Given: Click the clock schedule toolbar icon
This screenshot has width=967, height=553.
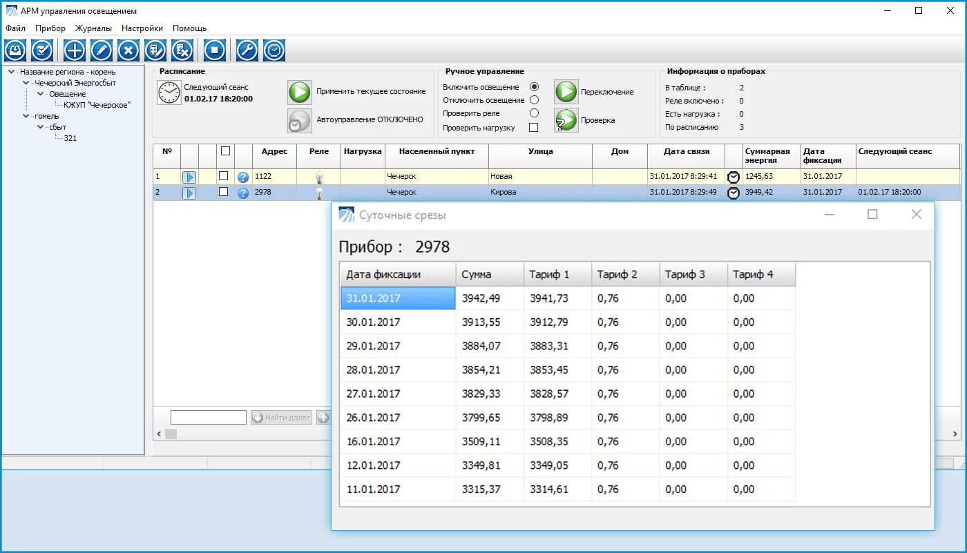Looking at the screenshot, I should 274,50.
